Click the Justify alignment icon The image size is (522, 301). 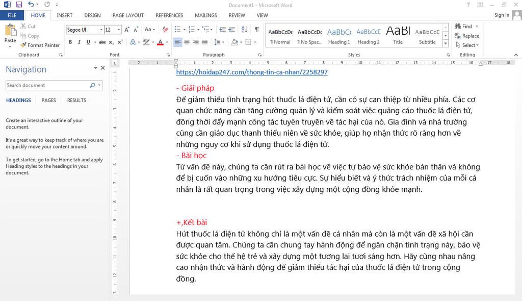[204, 42]
